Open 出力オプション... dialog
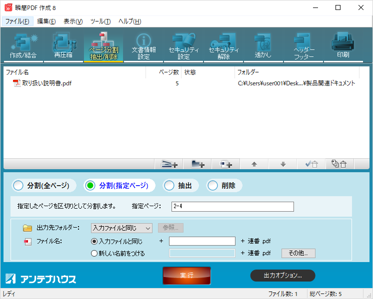This screenshot has height=299, width=373. pos(282,276)
